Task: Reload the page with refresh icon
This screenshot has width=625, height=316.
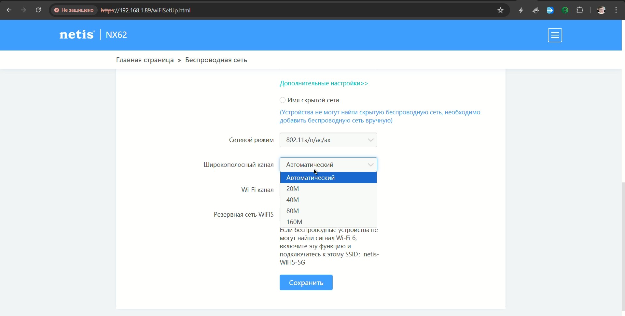Action: coord(38,10)
